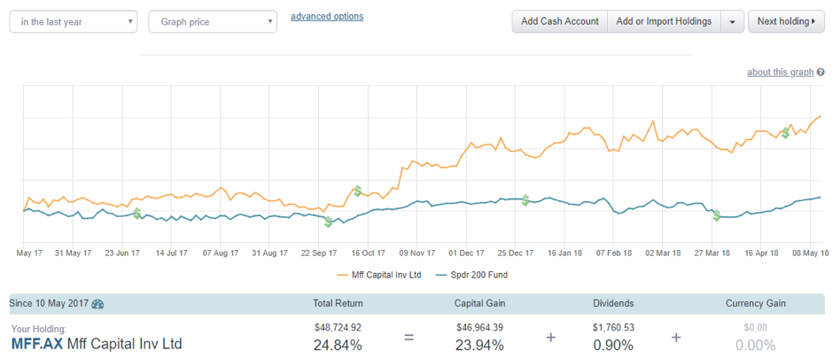Open the 'about this graph' link
832x358 pixels.
[x=780, y=72]
